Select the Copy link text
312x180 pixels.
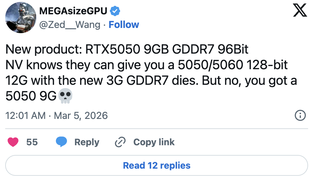154,142
